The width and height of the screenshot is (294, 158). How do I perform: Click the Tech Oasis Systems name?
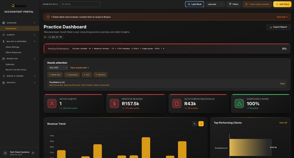point(20,152)
